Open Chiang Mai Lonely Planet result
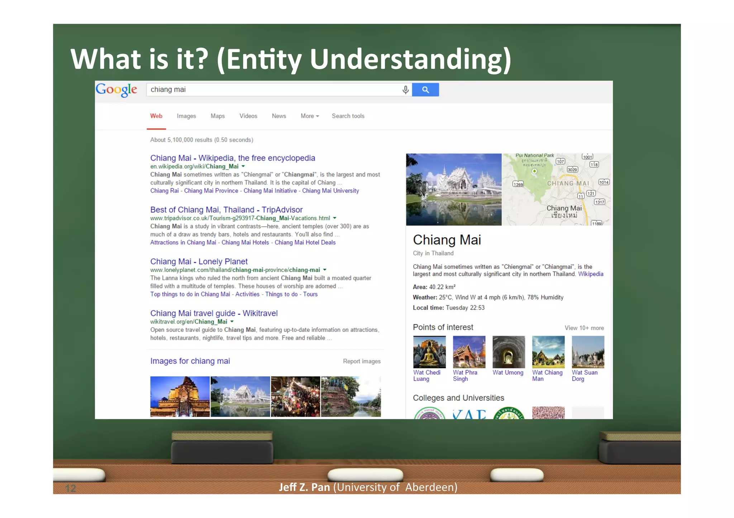This screenshot has width=734, height=518. click(x=199, y=261)
